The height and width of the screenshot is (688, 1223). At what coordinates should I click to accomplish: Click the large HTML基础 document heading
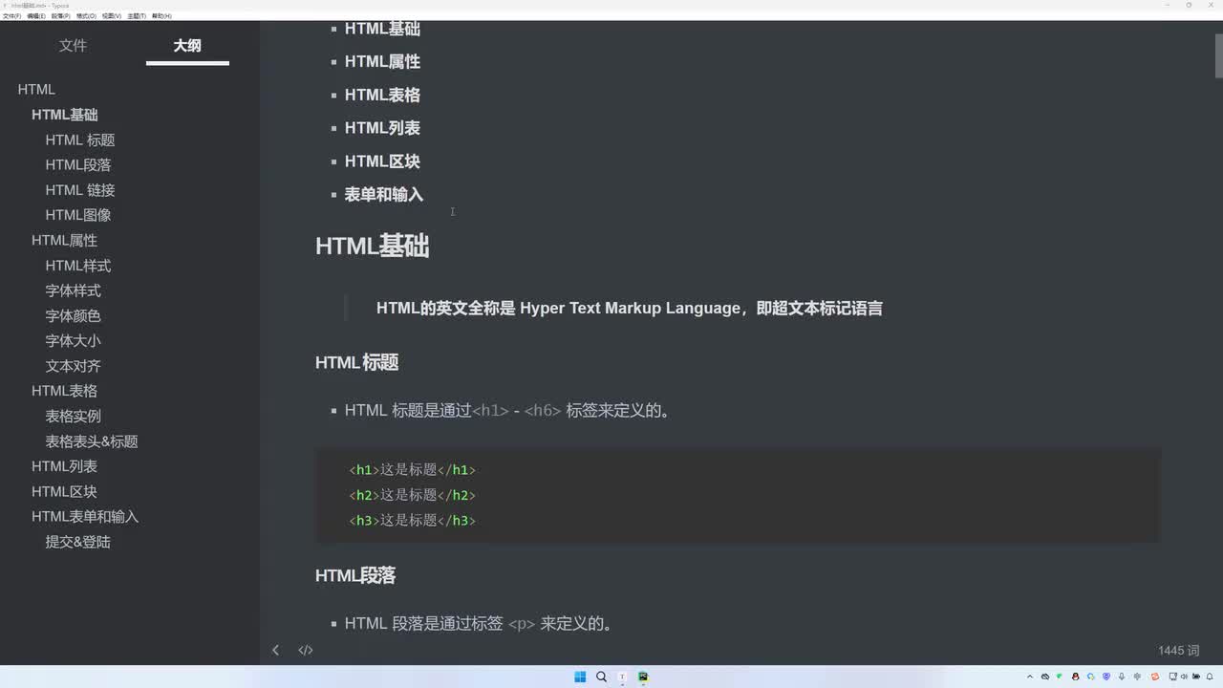[x=373, y=246]
